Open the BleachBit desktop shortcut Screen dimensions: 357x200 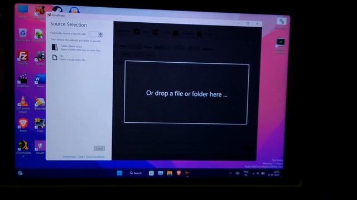[x=40, y=103]
